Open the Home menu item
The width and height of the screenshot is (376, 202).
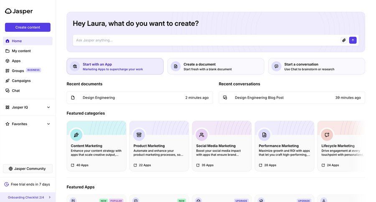coord(28,41)
